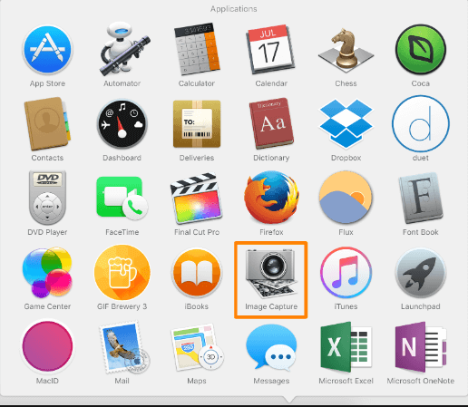This screenshot has width=468, height=407.
Task: Open Dashboard from Applications
Action: tap(122, 124)
